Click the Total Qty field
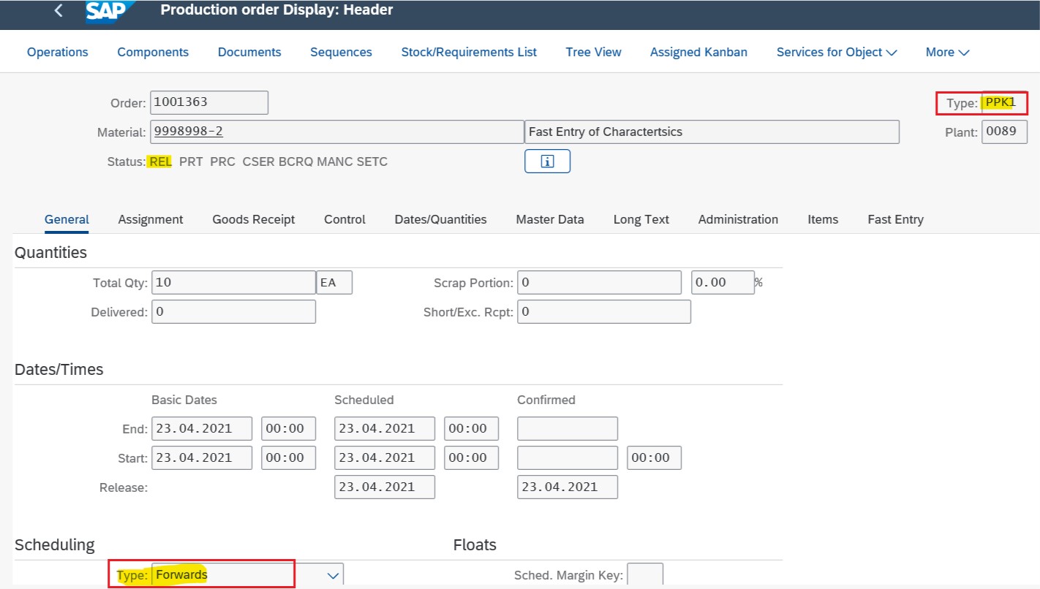Viewport: 1040px width, 589px height. (233, 282)
